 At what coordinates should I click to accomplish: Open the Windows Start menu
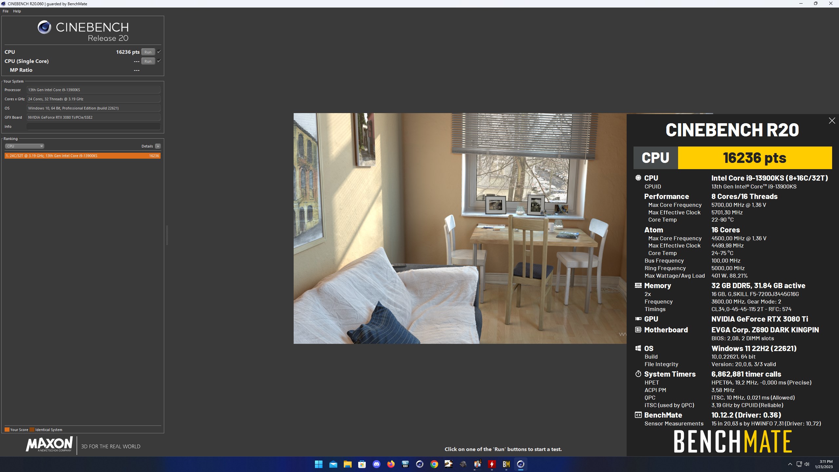pyautogui.click(x=319, y=464)
